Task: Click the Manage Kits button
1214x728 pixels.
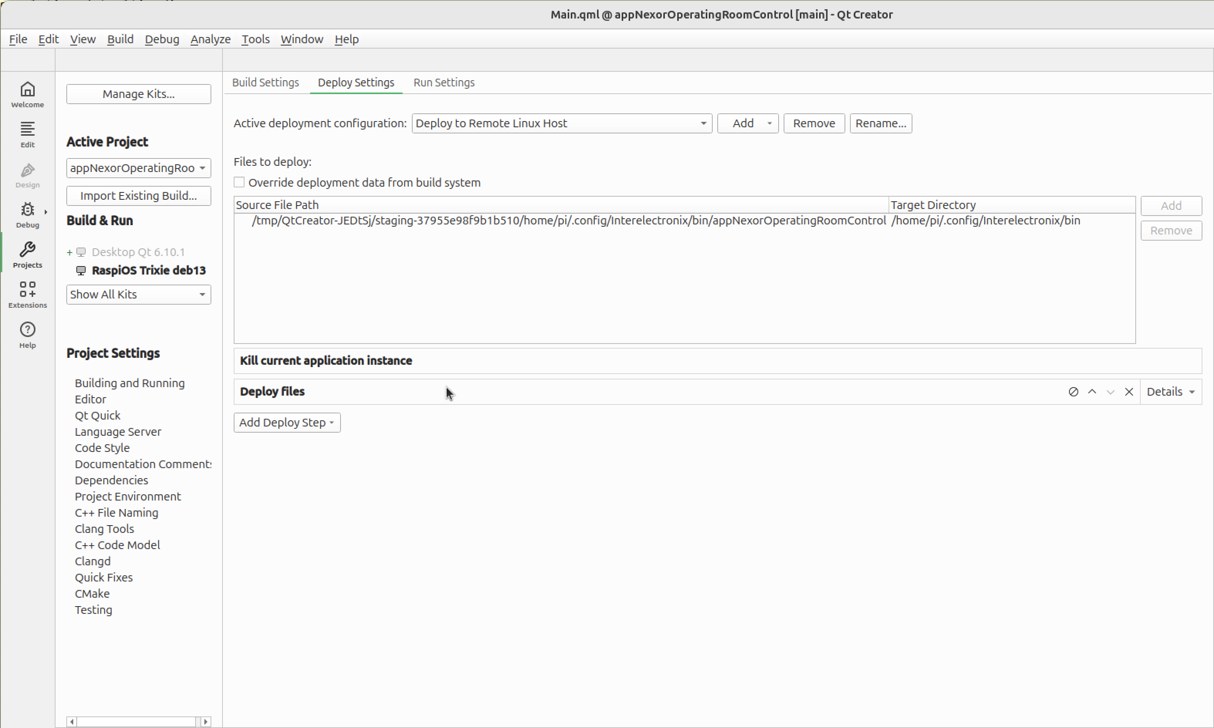Action: click(x=138, y=94)
